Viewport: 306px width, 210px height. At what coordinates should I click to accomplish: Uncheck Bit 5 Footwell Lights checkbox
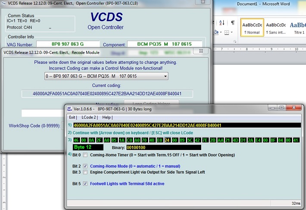click(x=85, y=184)
